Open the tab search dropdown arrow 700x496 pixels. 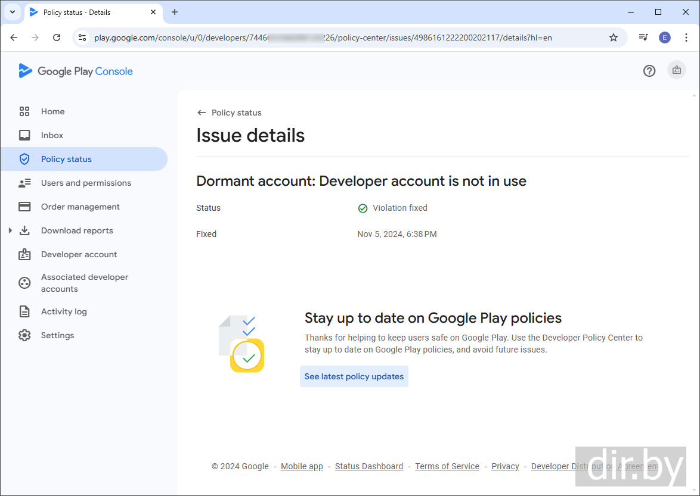pos(12,12)
